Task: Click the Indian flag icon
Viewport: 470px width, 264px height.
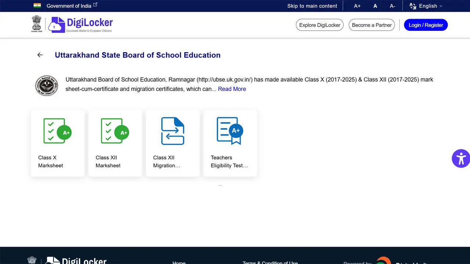Action: pos(37,5)
